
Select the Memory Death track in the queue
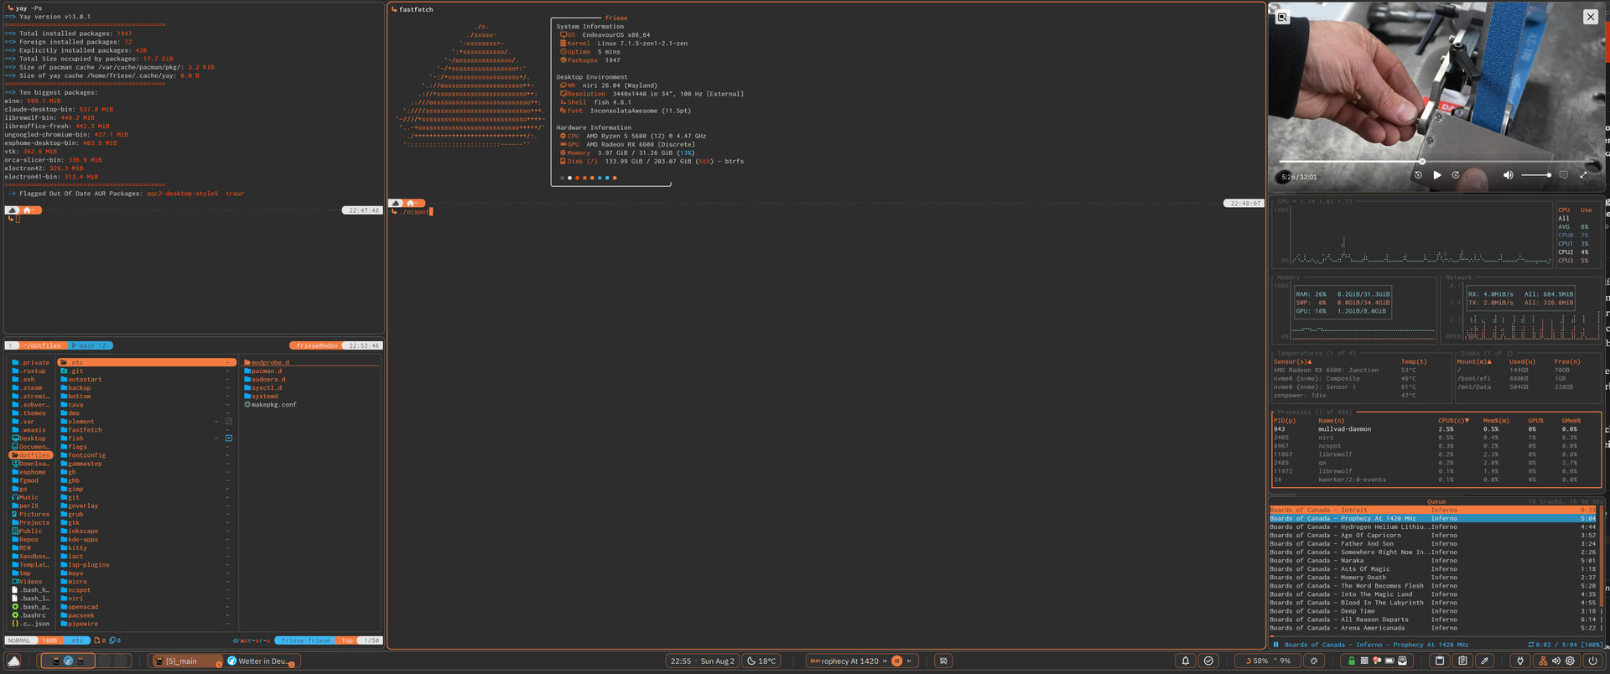[1433, 578]
